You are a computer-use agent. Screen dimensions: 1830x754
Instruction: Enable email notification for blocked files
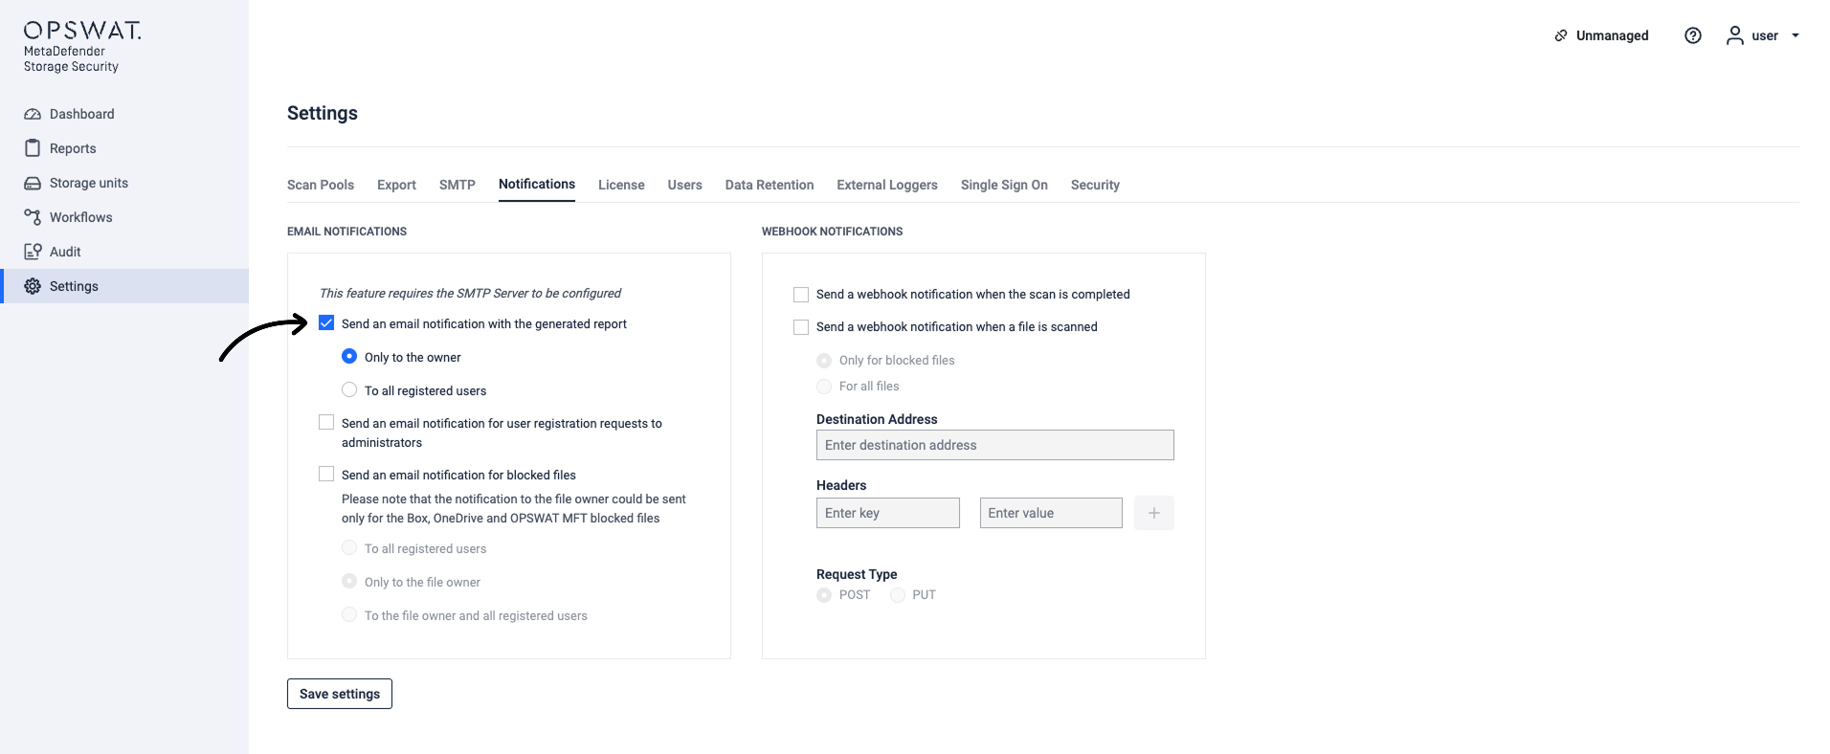pos(326,475)
